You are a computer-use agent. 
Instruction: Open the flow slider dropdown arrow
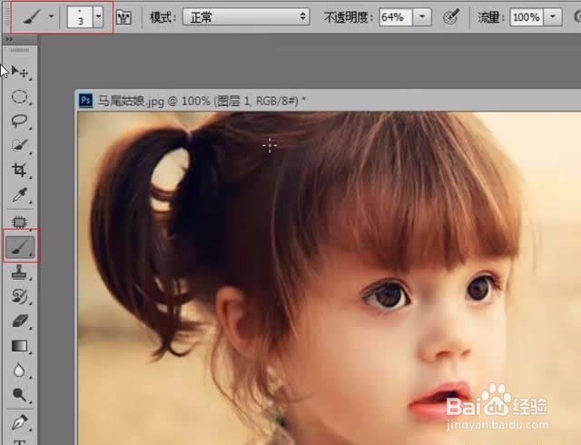pos(553,17)
